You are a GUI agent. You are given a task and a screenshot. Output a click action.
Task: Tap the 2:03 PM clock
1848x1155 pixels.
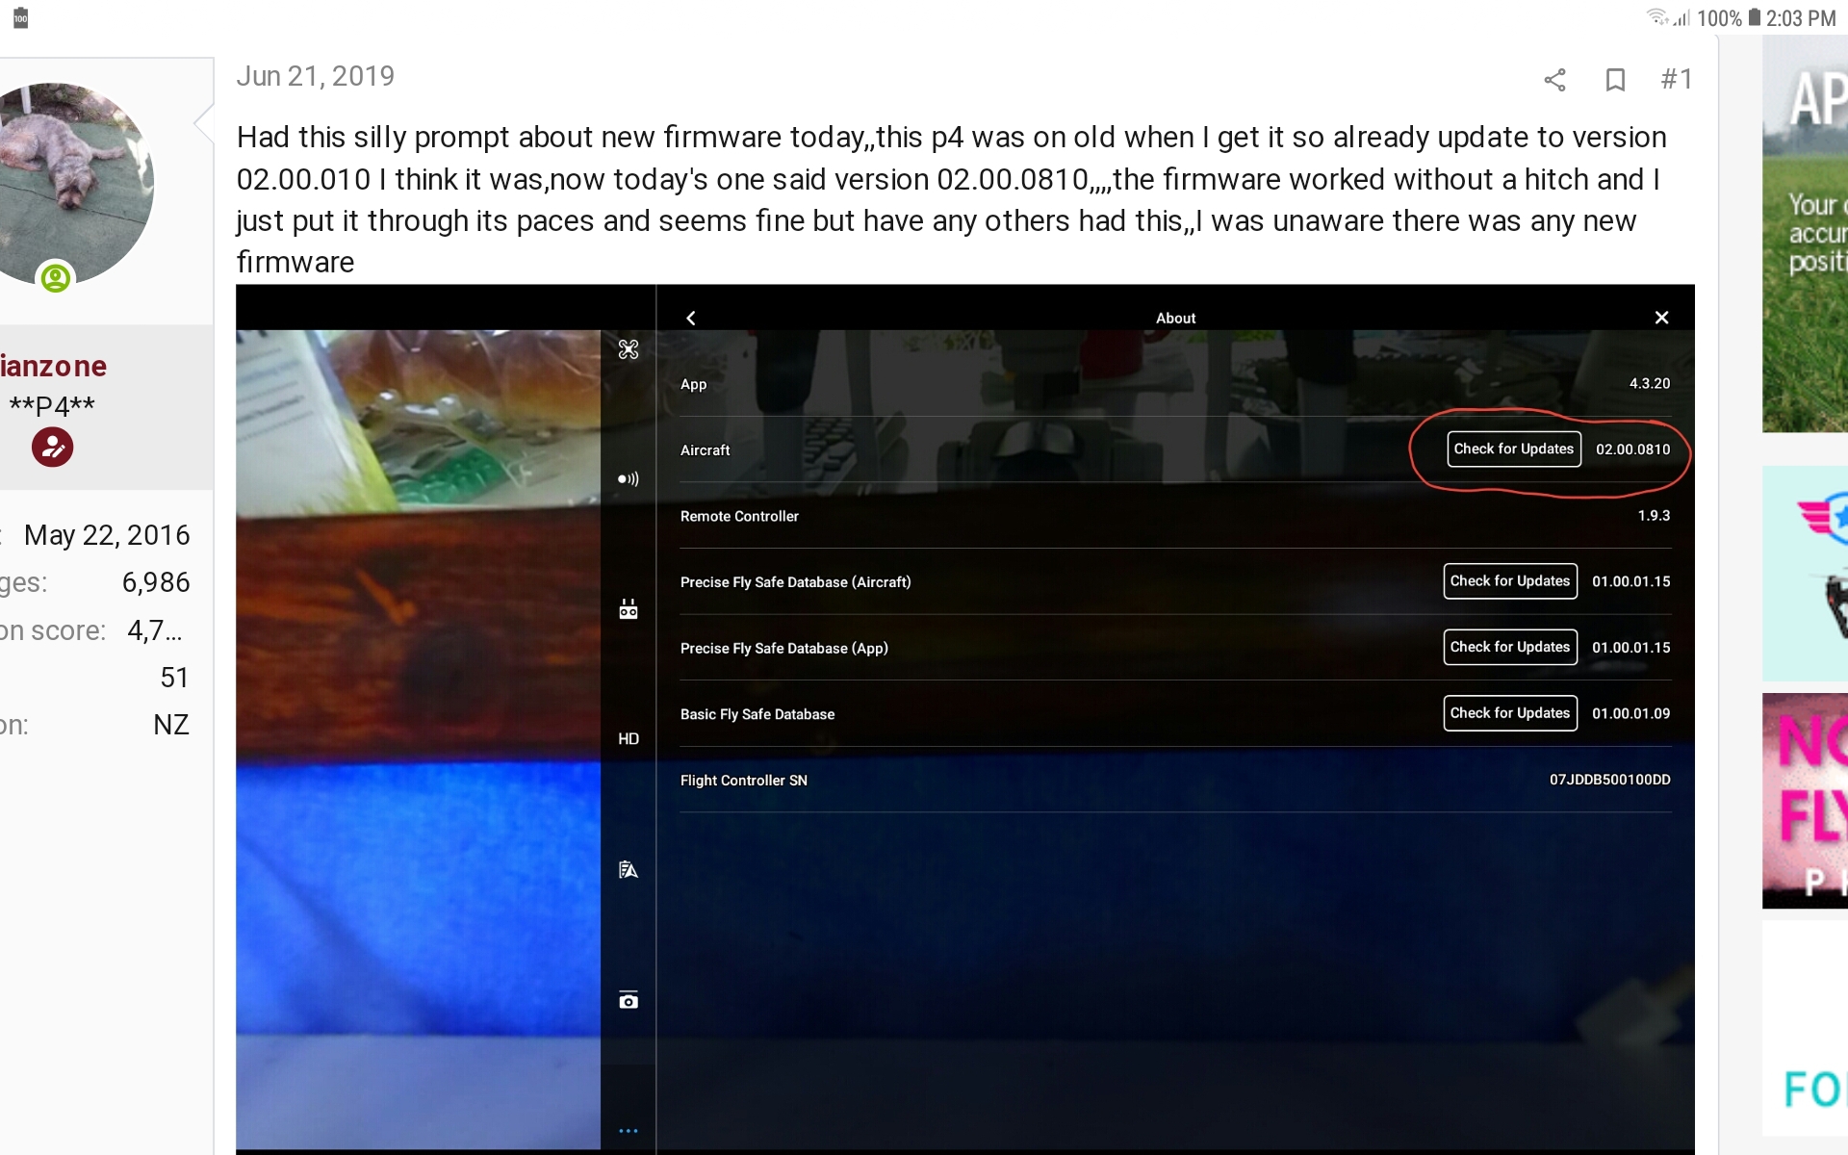(x=1801, y=18)
